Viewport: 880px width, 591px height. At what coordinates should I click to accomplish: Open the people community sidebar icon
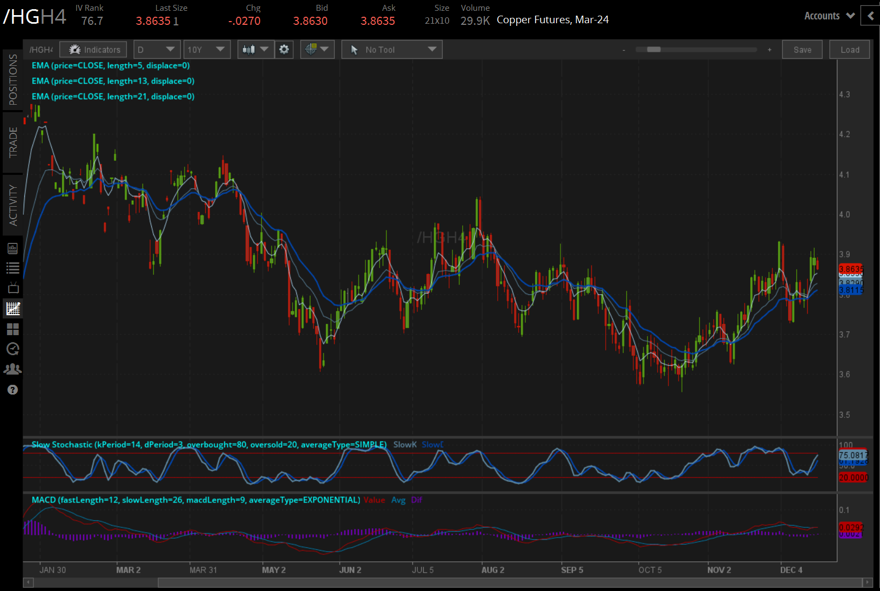(x=13, y=369)
